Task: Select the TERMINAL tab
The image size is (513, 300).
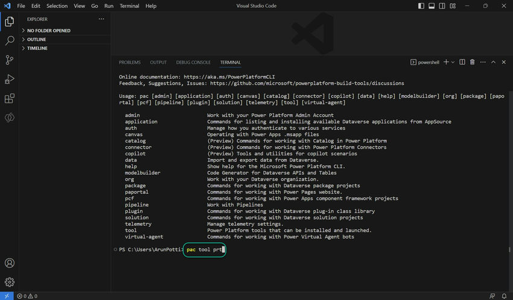Action: point(231,62)
